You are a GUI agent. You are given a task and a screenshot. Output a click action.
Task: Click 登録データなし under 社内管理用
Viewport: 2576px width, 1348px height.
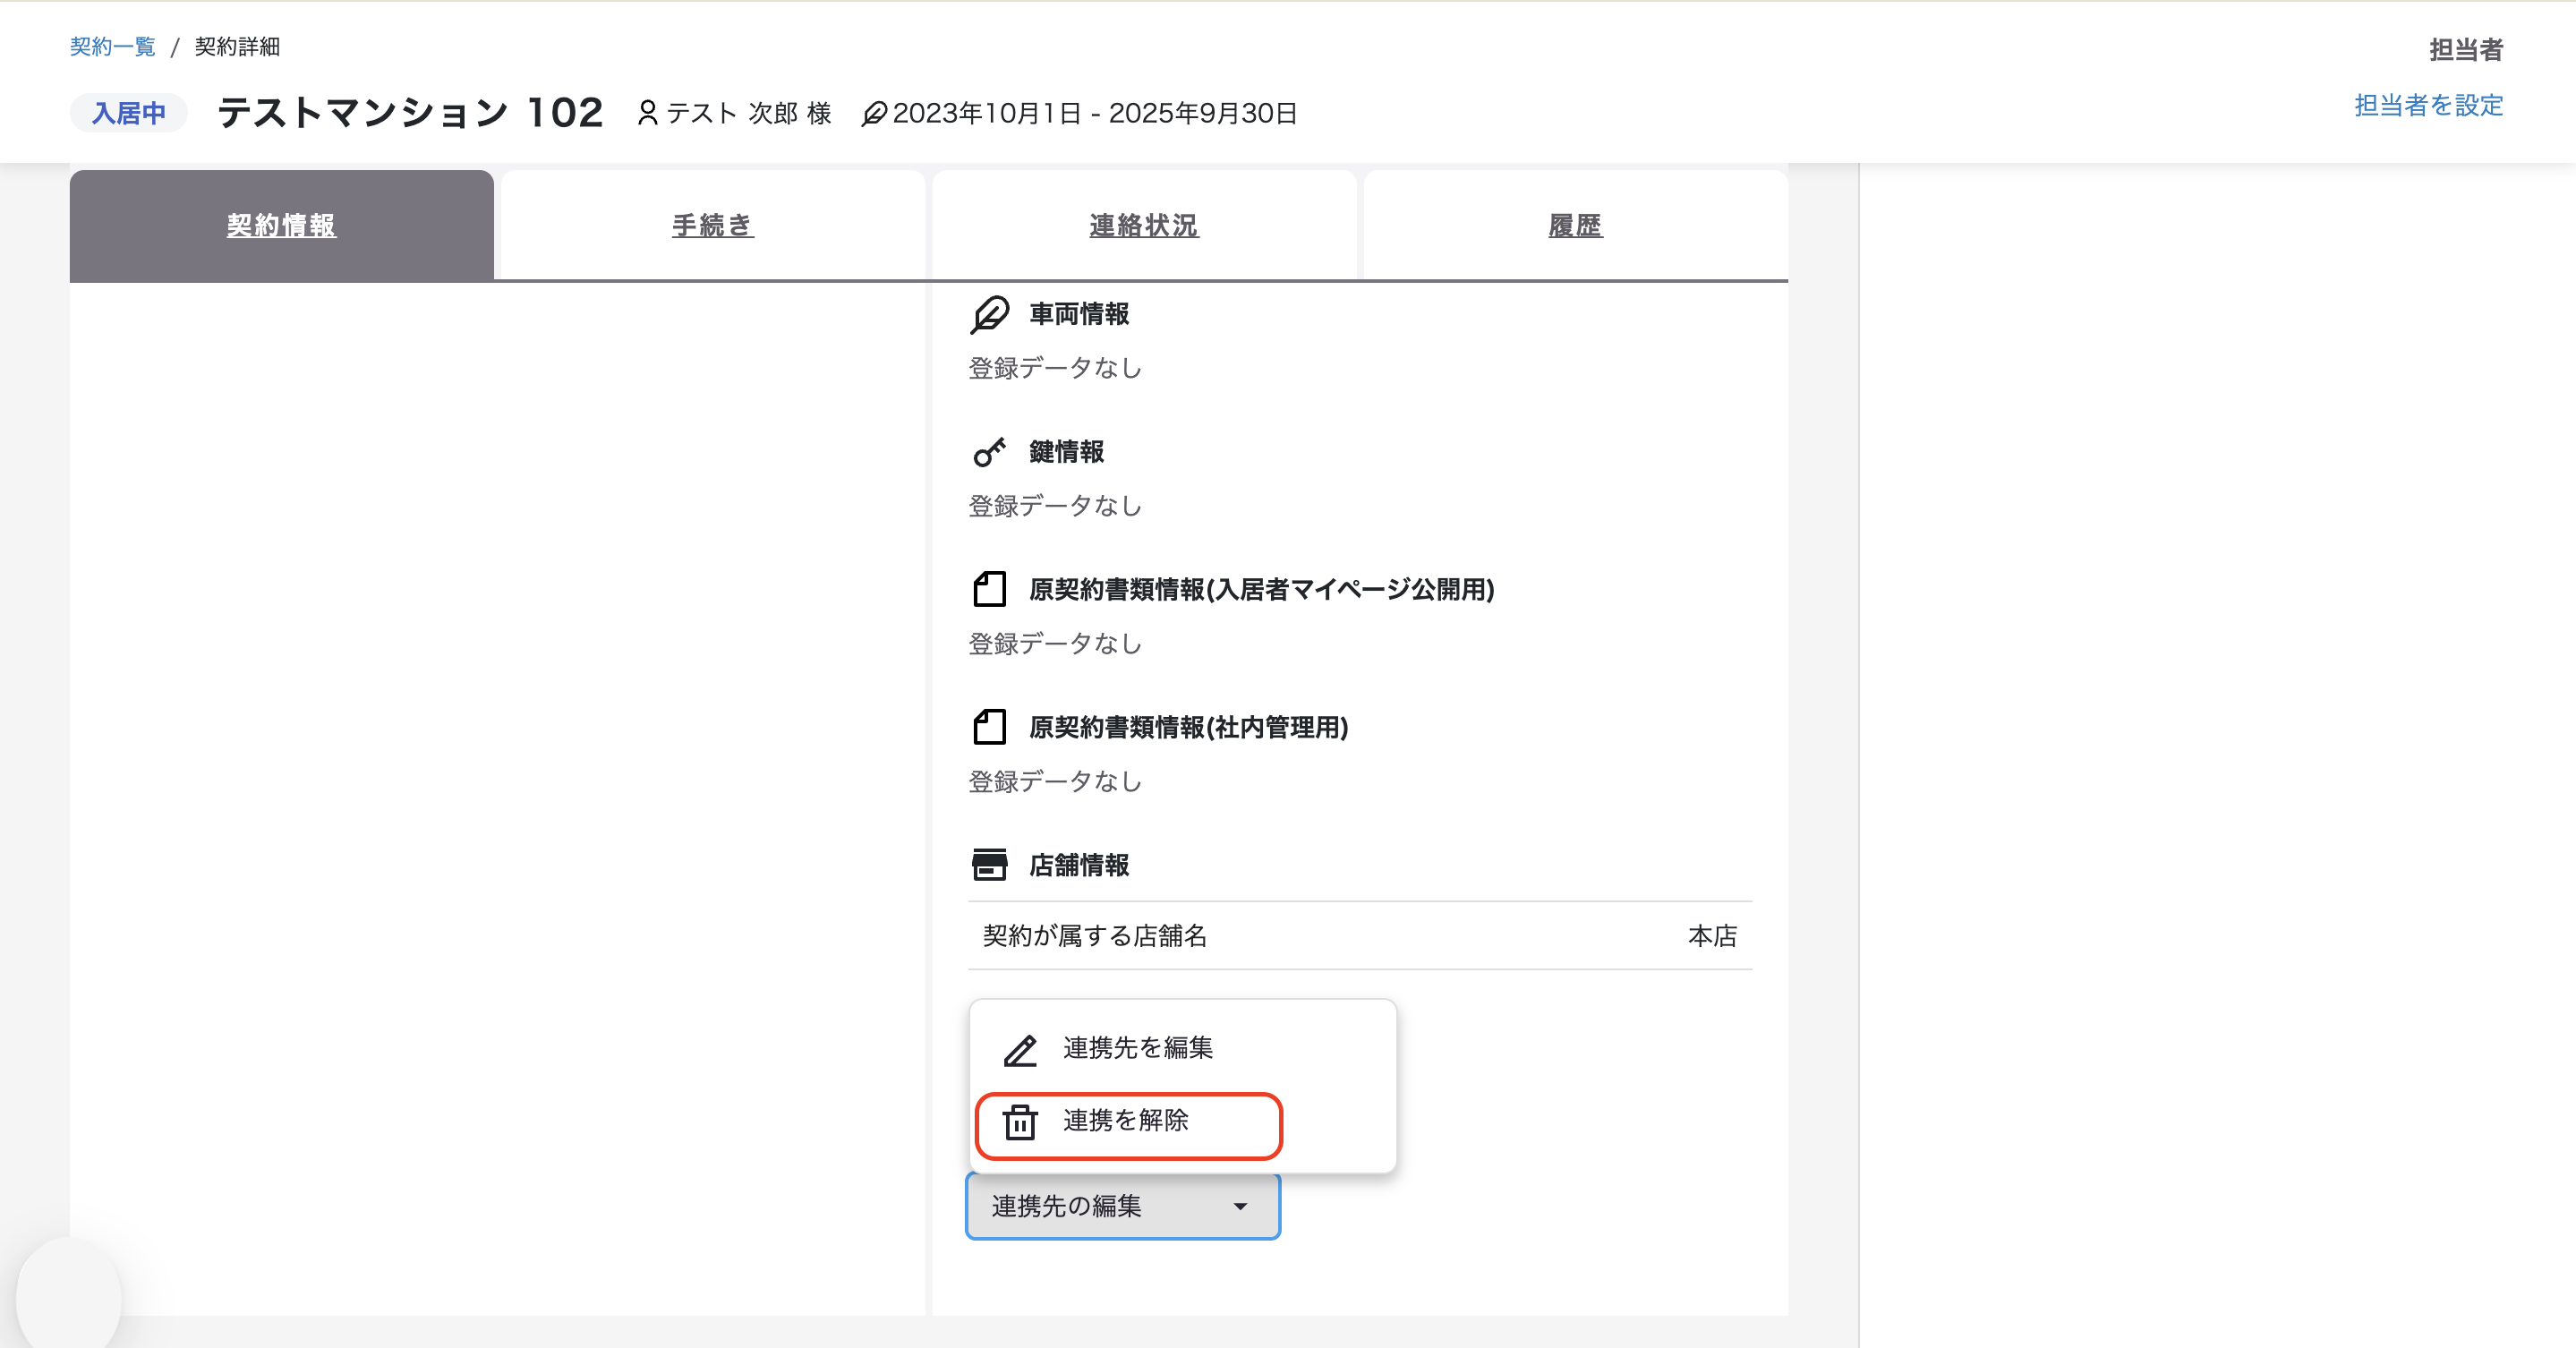coord(1054,781)
